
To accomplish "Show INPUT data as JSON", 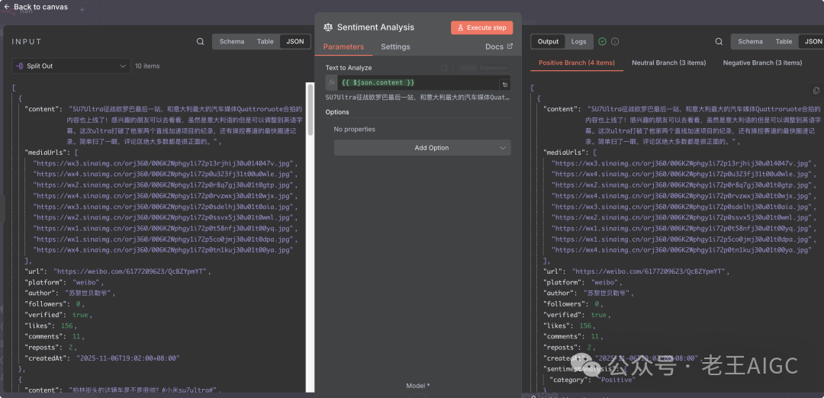I will (x=295, y=41).
